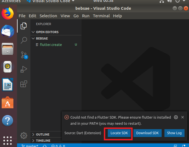The height and width of the screenshot is (147, 189).
Task: Open the Explorer view in activity bar
Action: click(24, 26)
